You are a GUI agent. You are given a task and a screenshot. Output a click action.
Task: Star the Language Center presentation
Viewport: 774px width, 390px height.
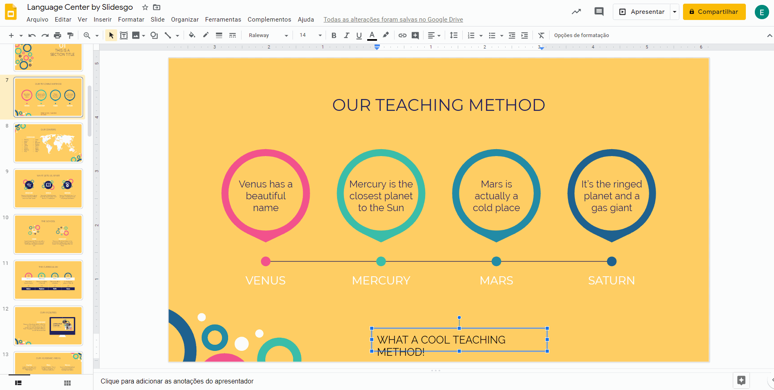point(145,7)
